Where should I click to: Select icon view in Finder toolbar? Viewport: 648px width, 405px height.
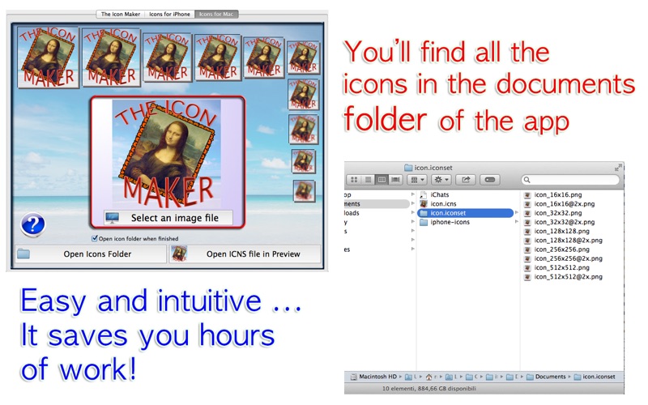coord(354,180)
